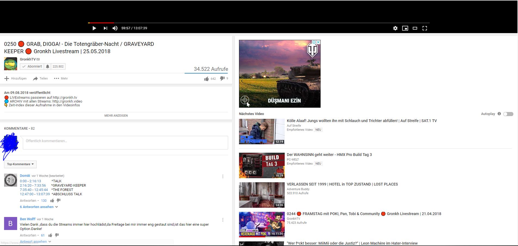Close the World of Tanks ad
This screenshot has height=246, width=518.
point(318,42)
